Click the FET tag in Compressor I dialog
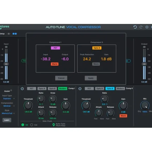This screenshot has width=152, height=152. click(55, 48)
